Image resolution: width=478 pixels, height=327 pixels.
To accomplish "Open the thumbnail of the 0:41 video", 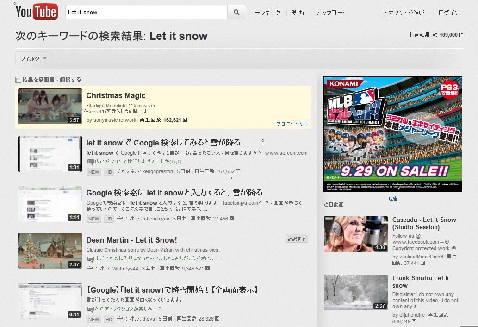I will pyautogui.click(x=50, y=301).
